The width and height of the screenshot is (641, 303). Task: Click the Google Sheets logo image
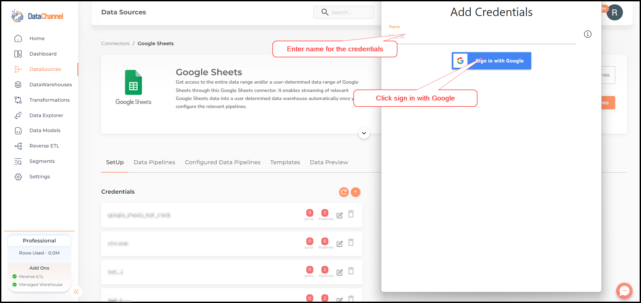133,88
